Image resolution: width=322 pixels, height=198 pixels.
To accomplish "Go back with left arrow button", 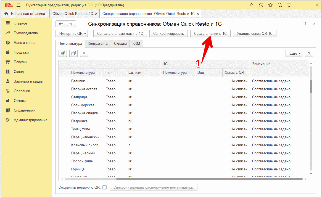I will coord(61,24).
